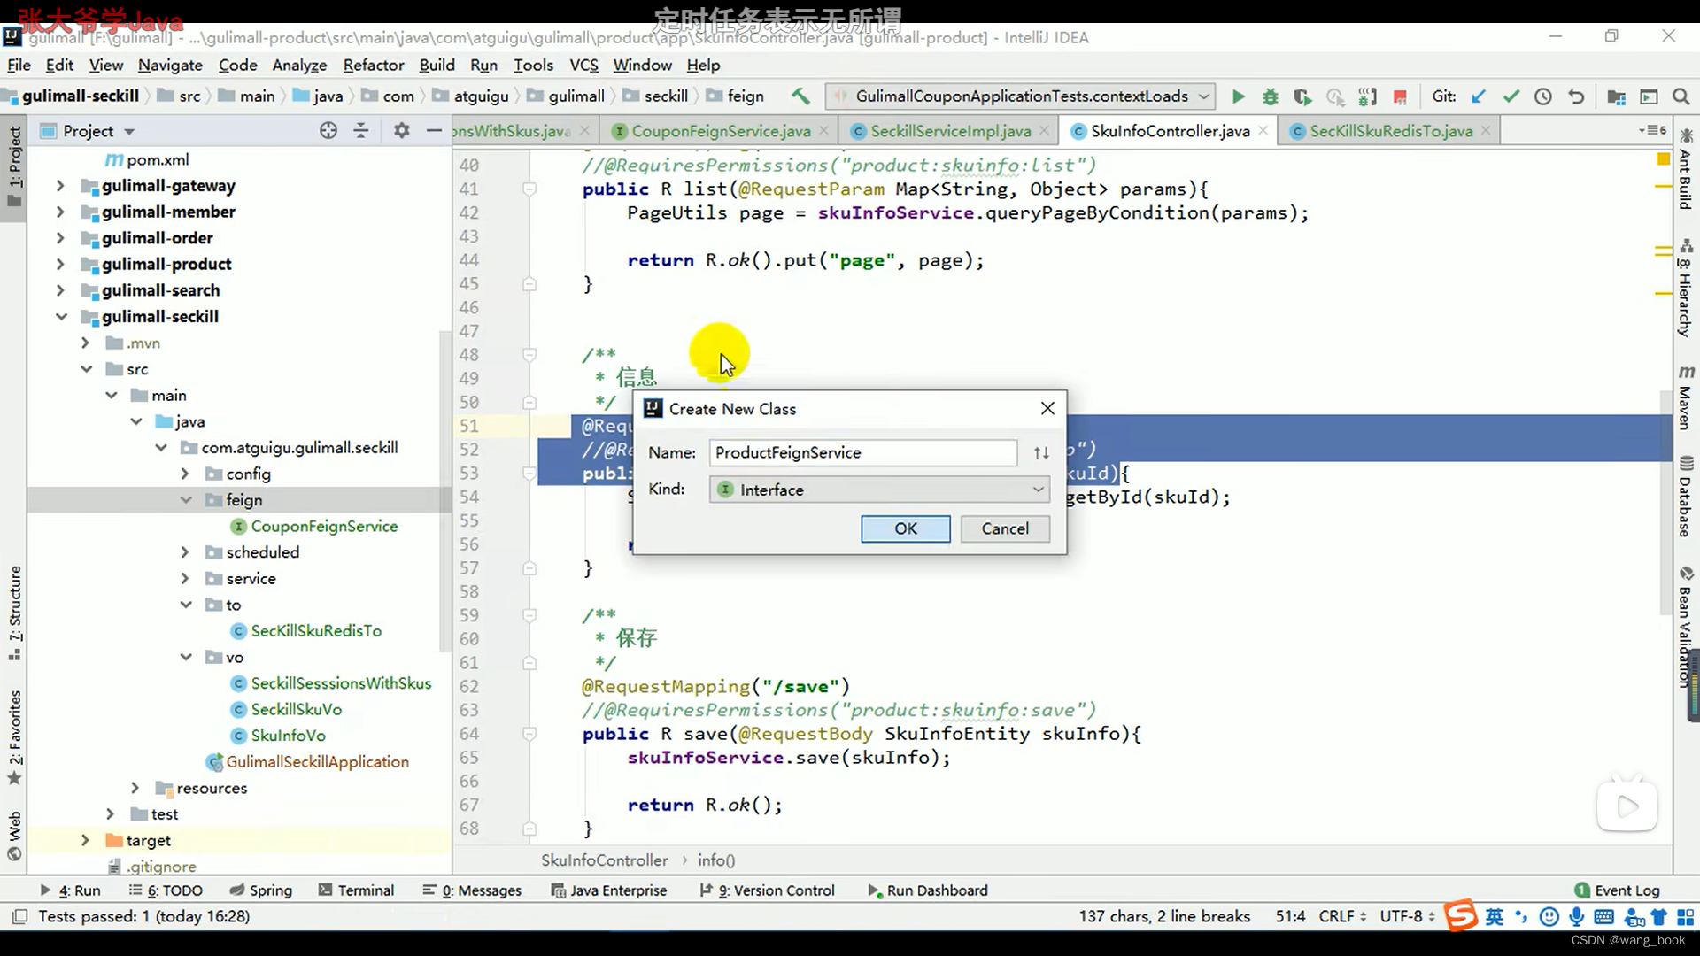
Task: Click the Build project hammer icon
Action: (x=800, y=96)
